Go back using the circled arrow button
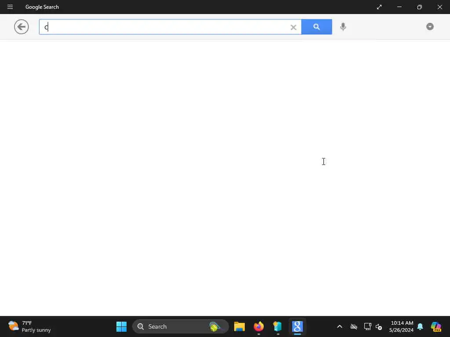 (22, 27)
